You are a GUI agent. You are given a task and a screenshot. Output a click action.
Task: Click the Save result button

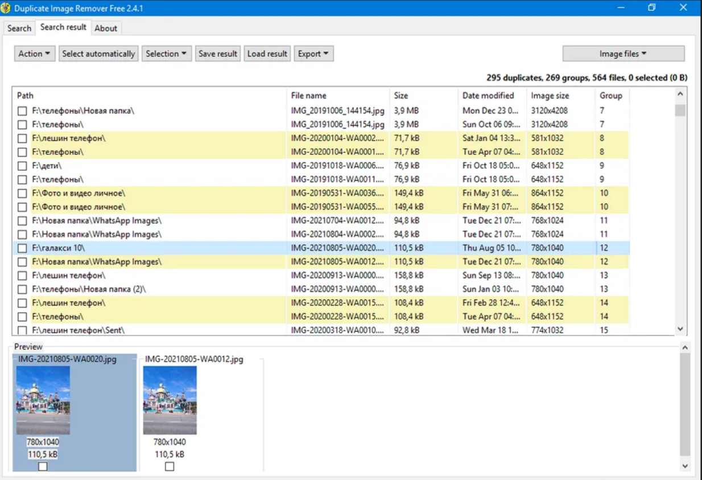pos(217,54)
